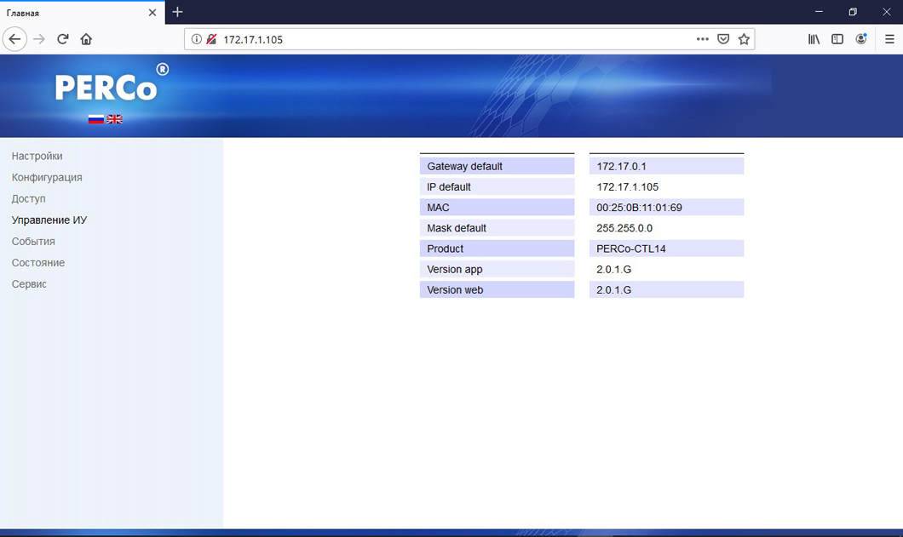Image resolution: width=903 pixels, height=537 pixels.
Task: Toggle the sidebar view icon
Action: 837,39
